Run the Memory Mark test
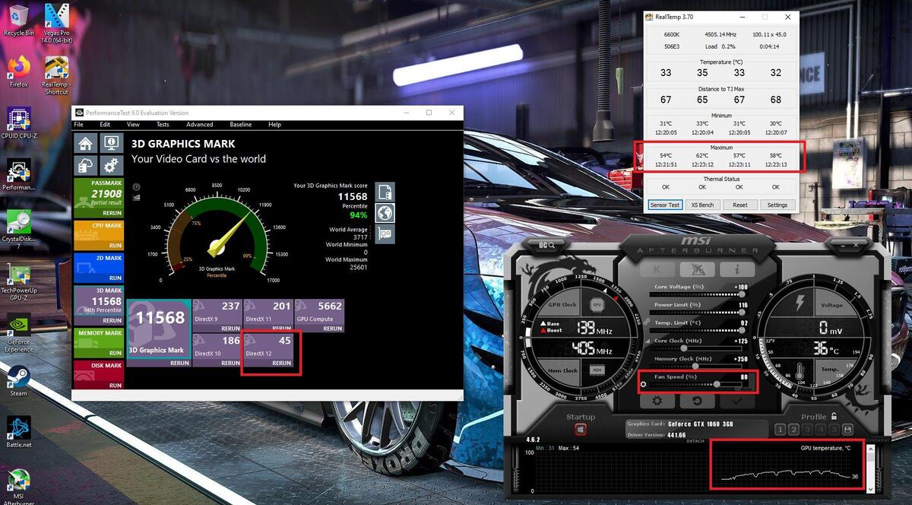Screen dimensions: 912x505 click(115, 353)
